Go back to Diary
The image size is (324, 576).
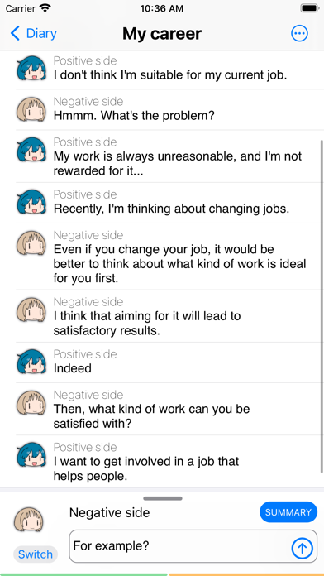point(33,34)
